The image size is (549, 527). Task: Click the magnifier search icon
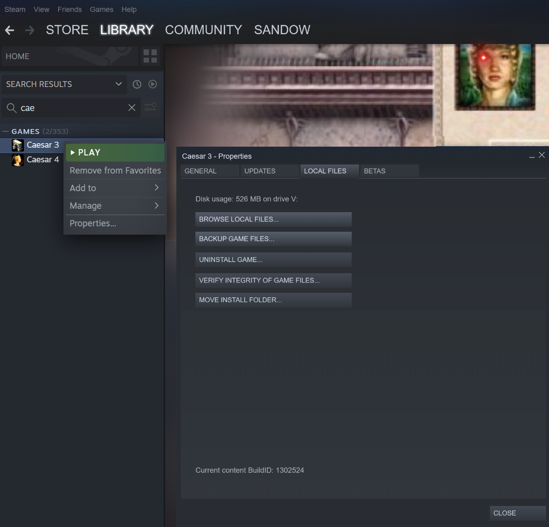point(12,108)
